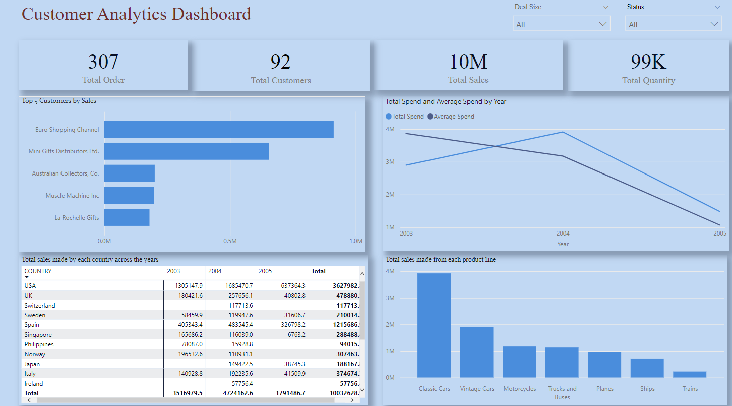Click the Total sales from each product line title
The height and width of the screenshot is (406, 732).
pos(441,259)
